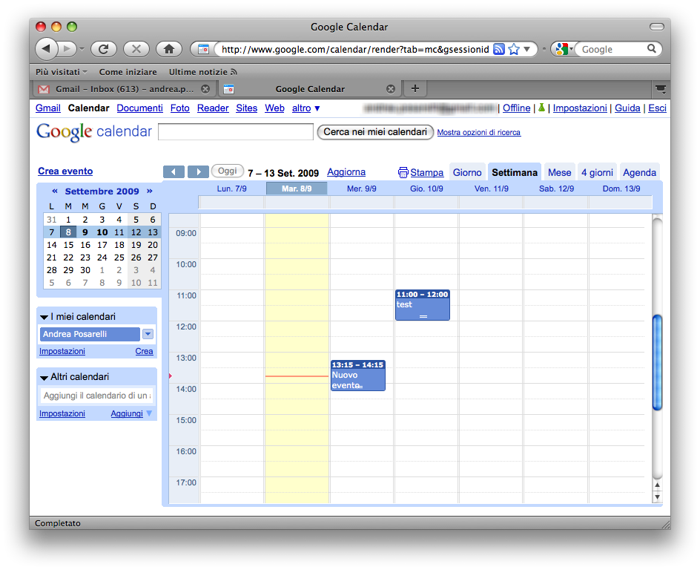
Task: Click the green Labs flask icon
Action: 541,108
